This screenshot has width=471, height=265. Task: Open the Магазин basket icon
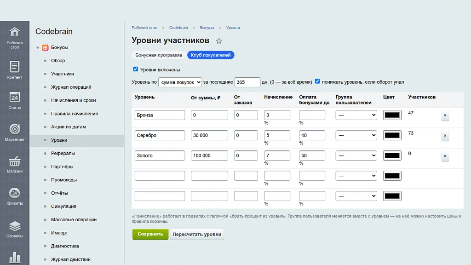[14, 161]
